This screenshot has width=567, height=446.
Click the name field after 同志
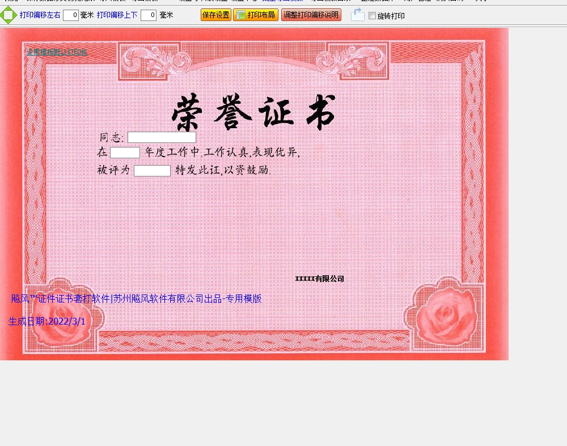[162, 137]
